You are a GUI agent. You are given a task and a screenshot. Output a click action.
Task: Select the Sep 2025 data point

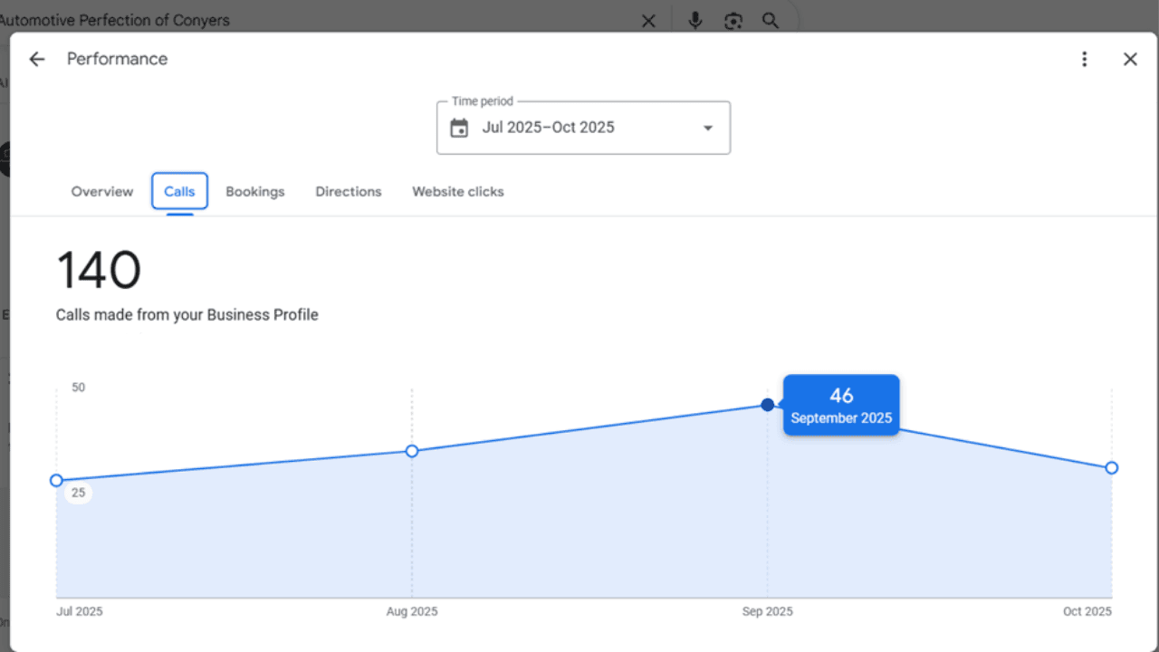[x=768, y=405]
